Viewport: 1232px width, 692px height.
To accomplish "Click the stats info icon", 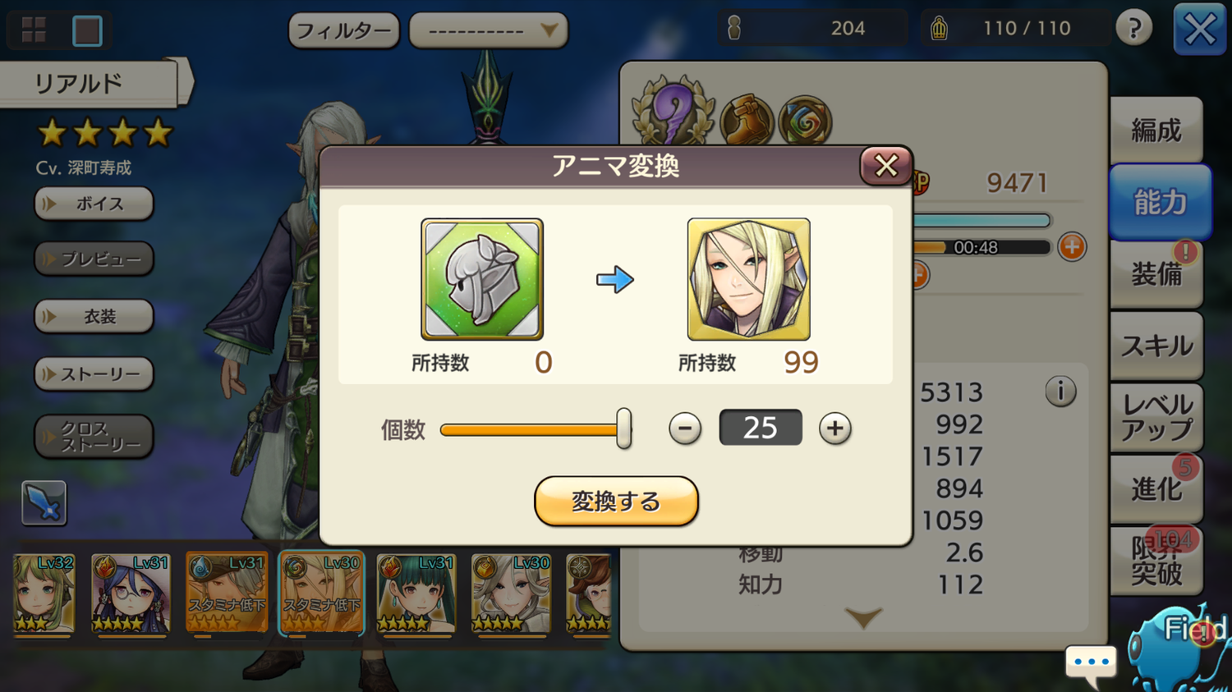I will coord(1060,392).
